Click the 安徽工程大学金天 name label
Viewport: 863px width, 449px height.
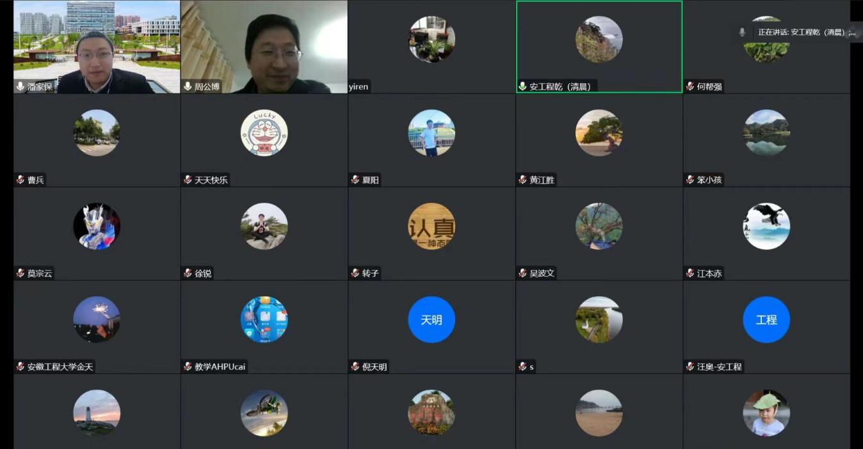point(60,366)
